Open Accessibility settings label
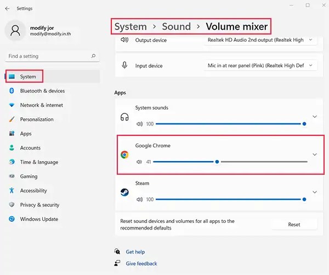The width and height of the screenshot is (329, 275). click(33, 191)
